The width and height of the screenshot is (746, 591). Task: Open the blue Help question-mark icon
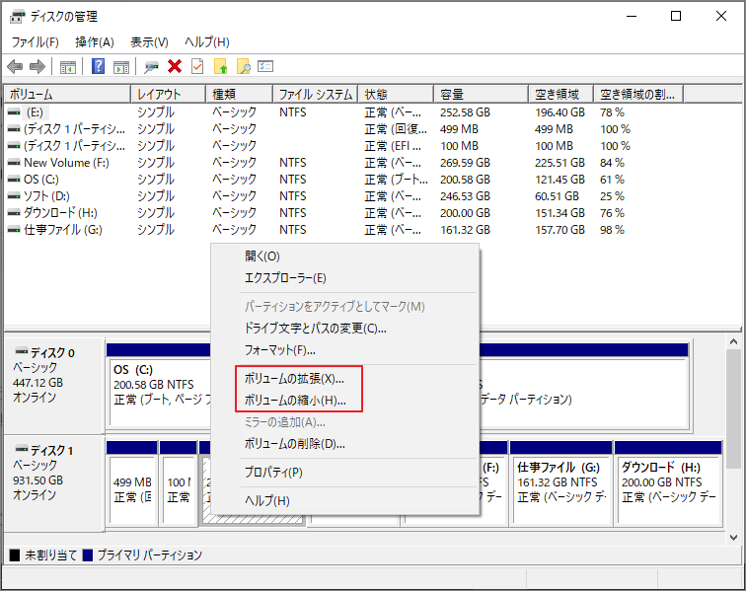coord(98,66)
